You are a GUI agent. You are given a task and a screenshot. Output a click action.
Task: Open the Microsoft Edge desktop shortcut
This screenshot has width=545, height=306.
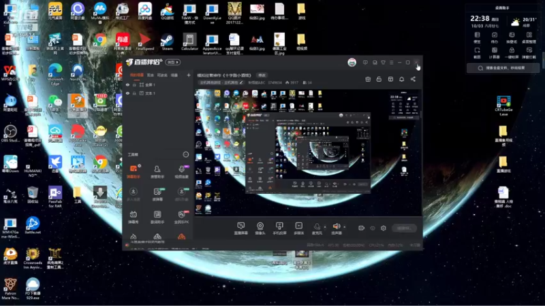coord(55,74)
